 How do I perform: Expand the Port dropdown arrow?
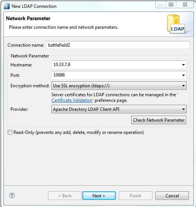tap(183, 75)
